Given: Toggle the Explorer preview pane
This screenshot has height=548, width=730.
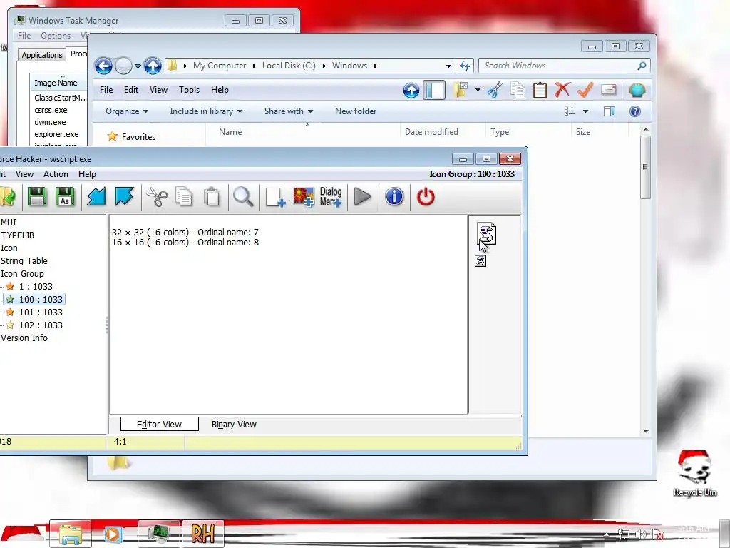Looking at the screenshot, I should tap(610, 111).
